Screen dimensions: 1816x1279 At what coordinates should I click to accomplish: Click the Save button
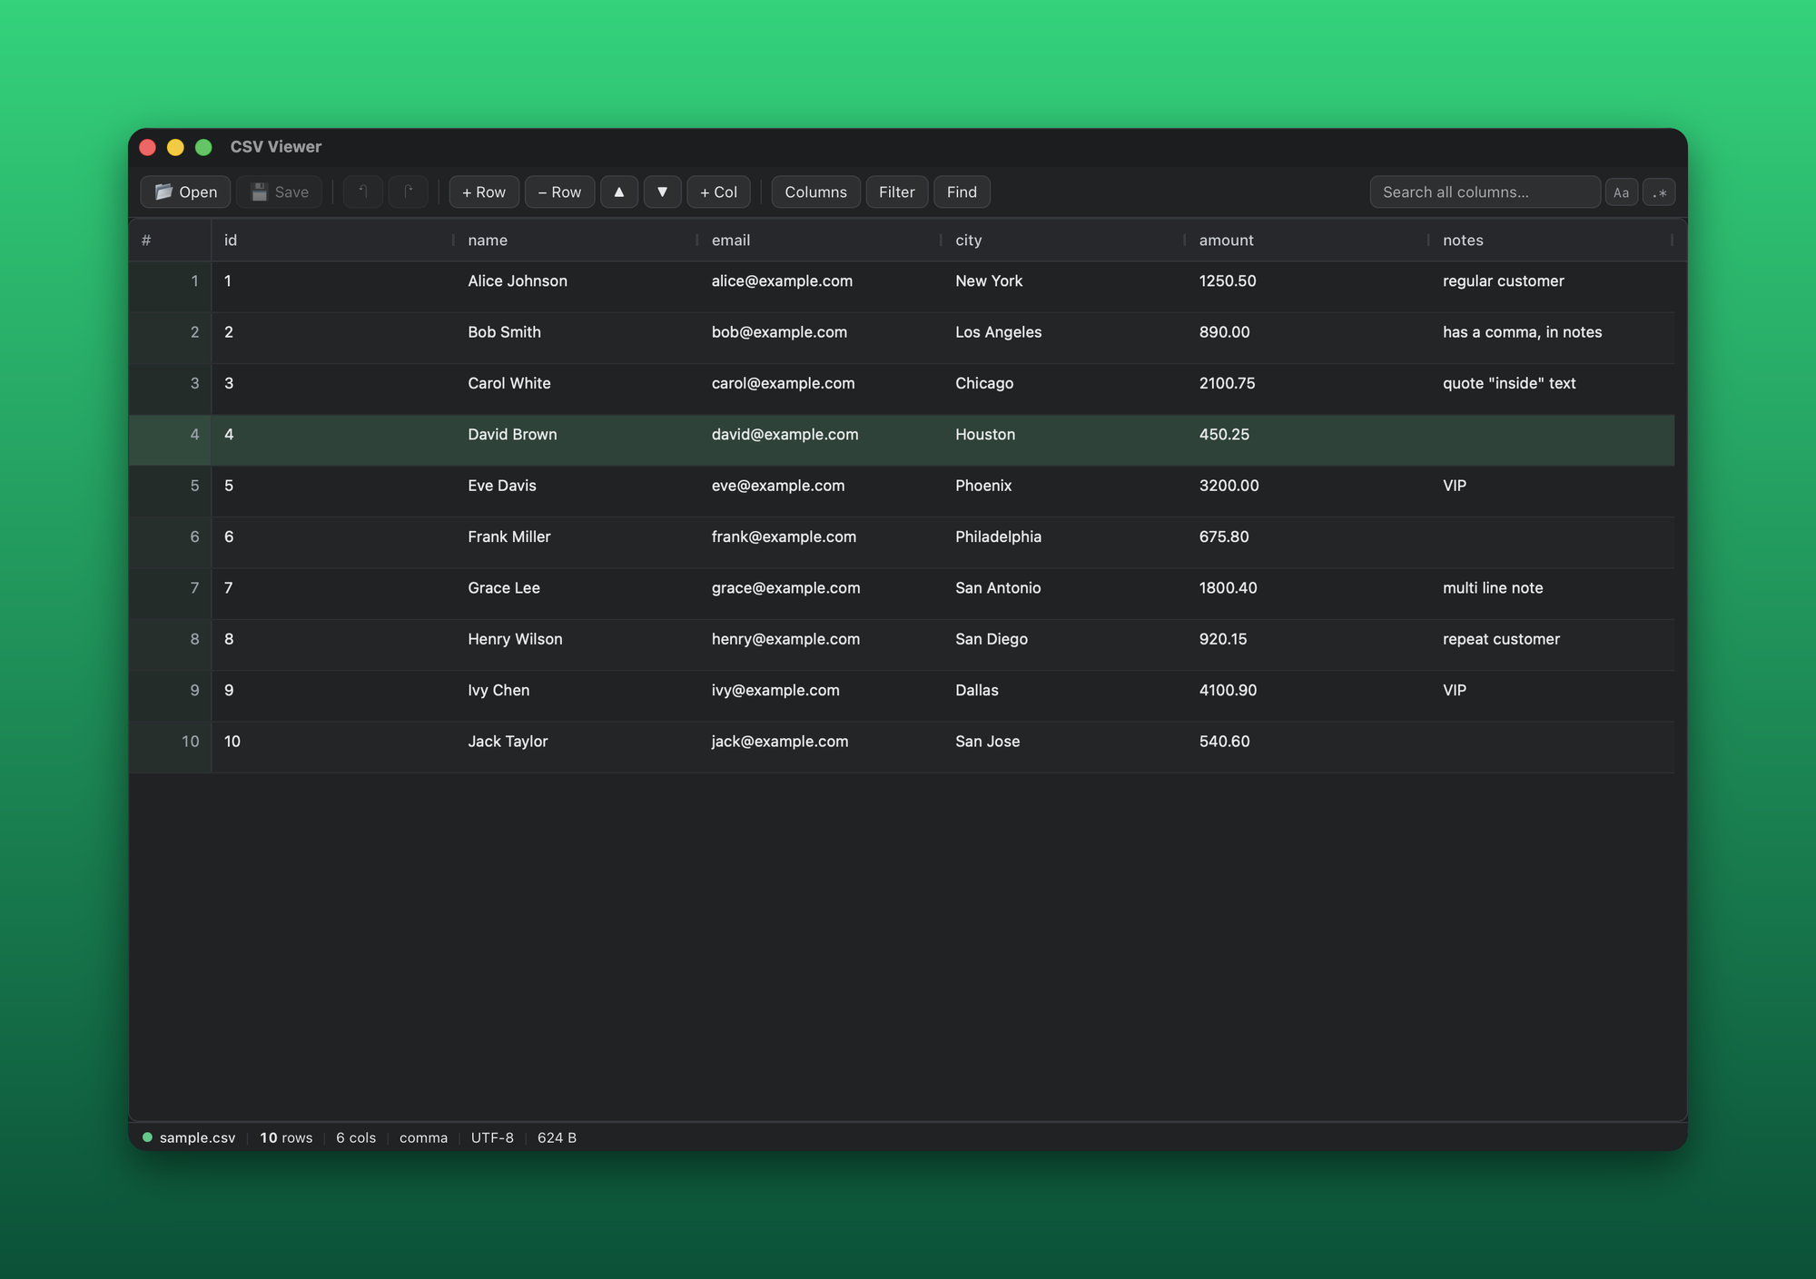(x=280, y=192)
